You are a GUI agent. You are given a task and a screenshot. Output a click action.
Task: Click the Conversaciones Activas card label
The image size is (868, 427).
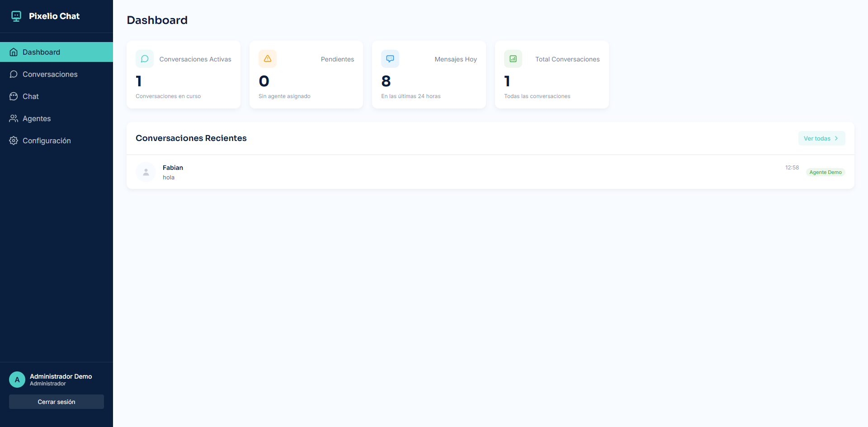coord(195,59)
